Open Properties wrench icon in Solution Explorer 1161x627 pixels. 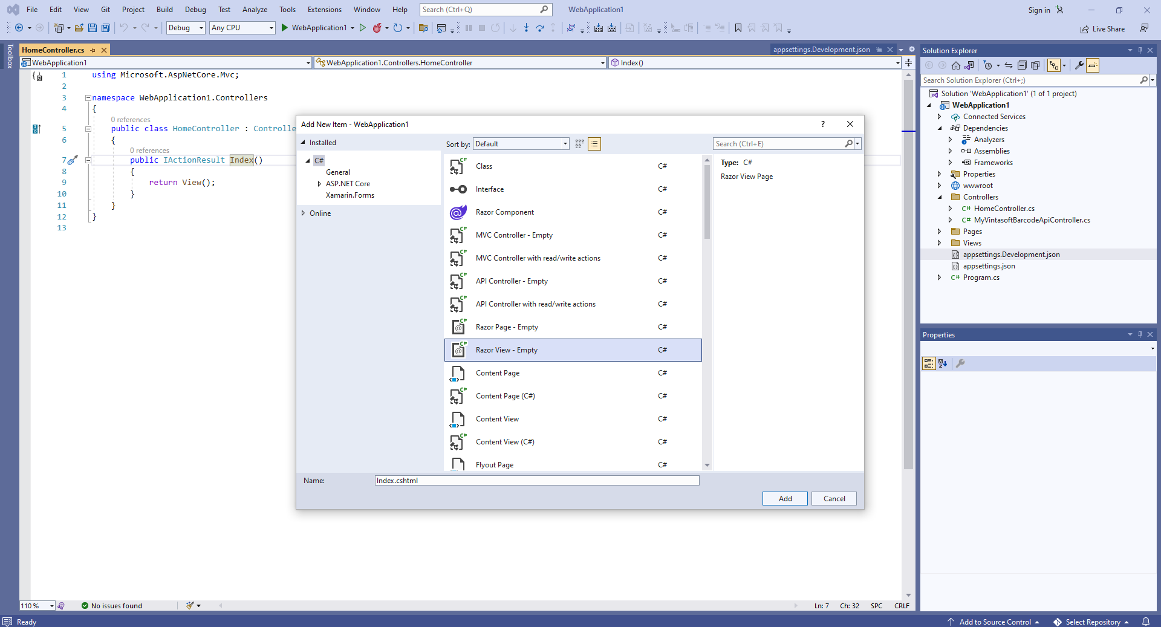point(1079,65)
